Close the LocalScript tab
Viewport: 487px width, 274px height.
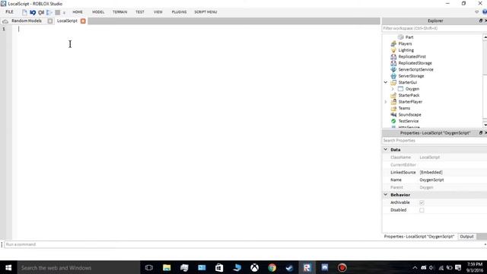point(83,21)
